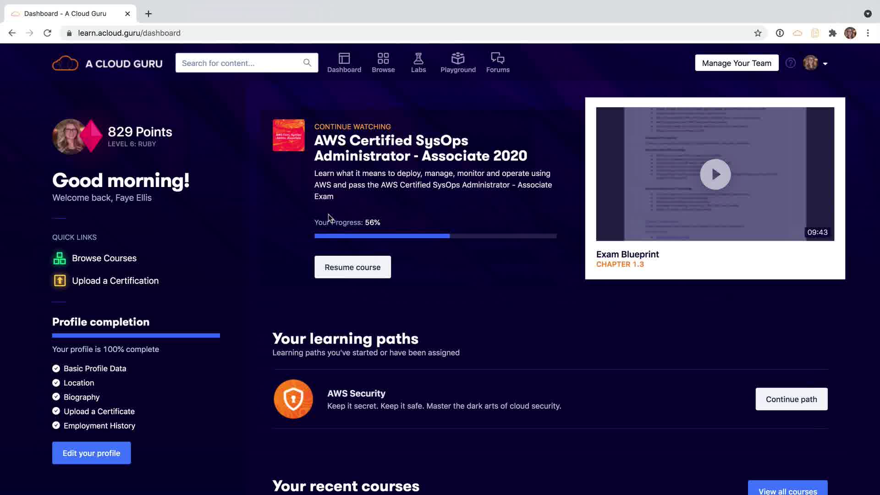Go to Labs flask icon
The height and width of the screenshot is (495, 880).
click(418, 59)
